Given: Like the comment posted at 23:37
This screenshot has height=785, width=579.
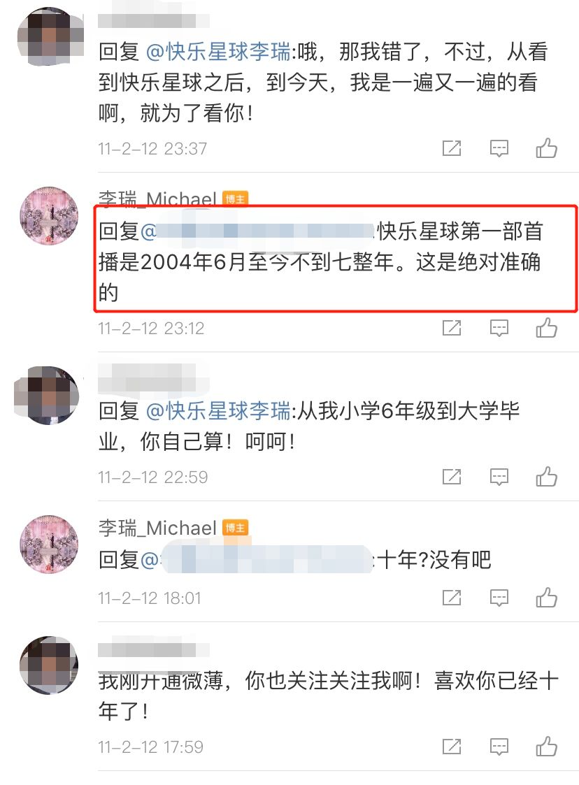Looking at the screenshot, I should coord(546,148).
